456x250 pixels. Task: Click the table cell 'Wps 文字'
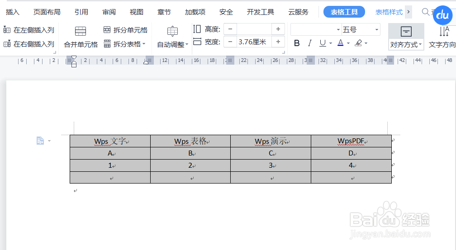coord(110,141)
